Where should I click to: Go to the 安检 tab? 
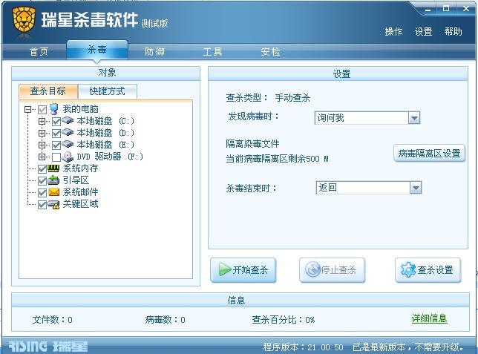270,51
